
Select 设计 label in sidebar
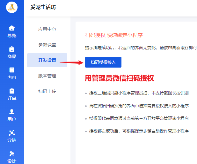tap(12, 161)
